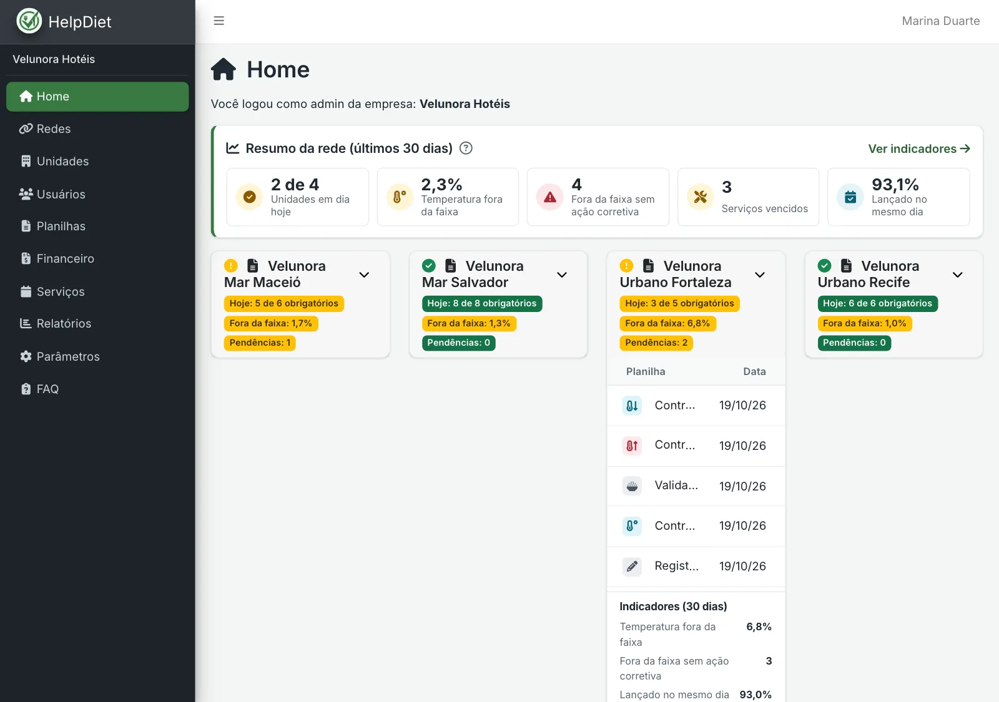The height and width of the screenshot is (702, 999).
Task: Open Relatórios in the sidebar
Action: click(x=97, y=324)
